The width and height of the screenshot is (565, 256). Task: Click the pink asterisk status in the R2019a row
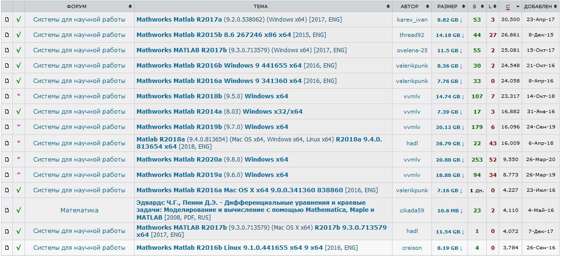pyautogui.click(x=19, y=174)
